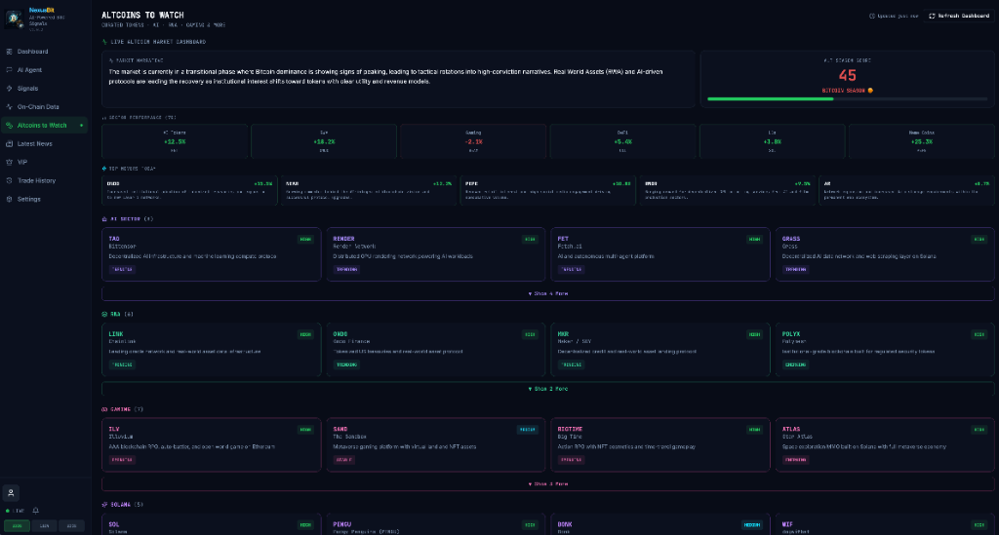Select the last option in bottom sidebar row
The image size is (999, 535).
tap(72, 526)
